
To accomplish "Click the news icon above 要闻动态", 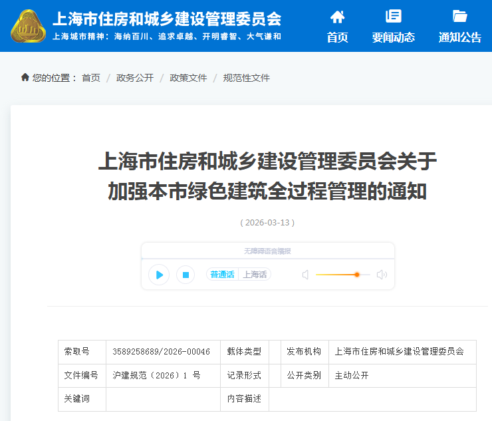I will point(393,16).
